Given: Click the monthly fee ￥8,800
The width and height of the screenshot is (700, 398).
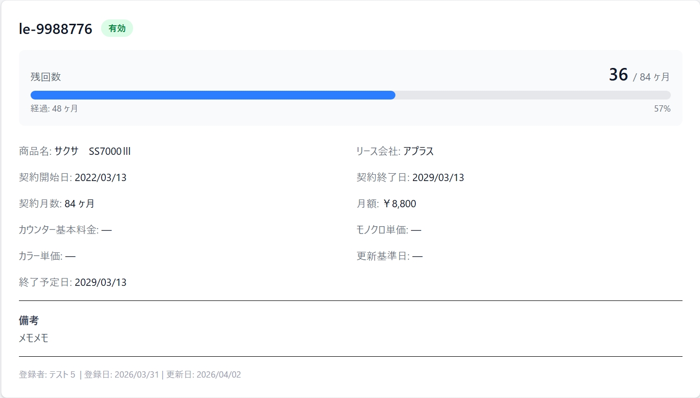Looking at the screenshot, I should [x=401, y=203].
